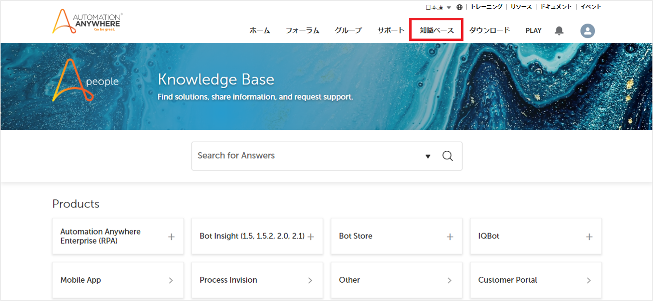This screenshot has height=301, width=653.
Task: Open サポート in navigation
Action: (391, 30)
